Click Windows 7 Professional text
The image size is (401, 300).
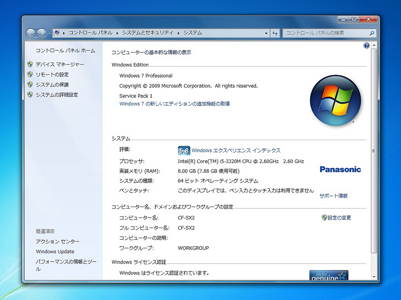tap(146, 76)
